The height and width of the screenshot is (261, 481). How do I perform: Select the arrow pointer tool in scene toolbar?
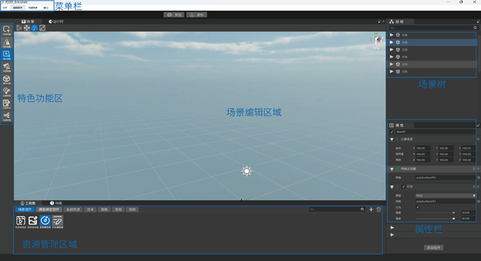click(19, 28)
